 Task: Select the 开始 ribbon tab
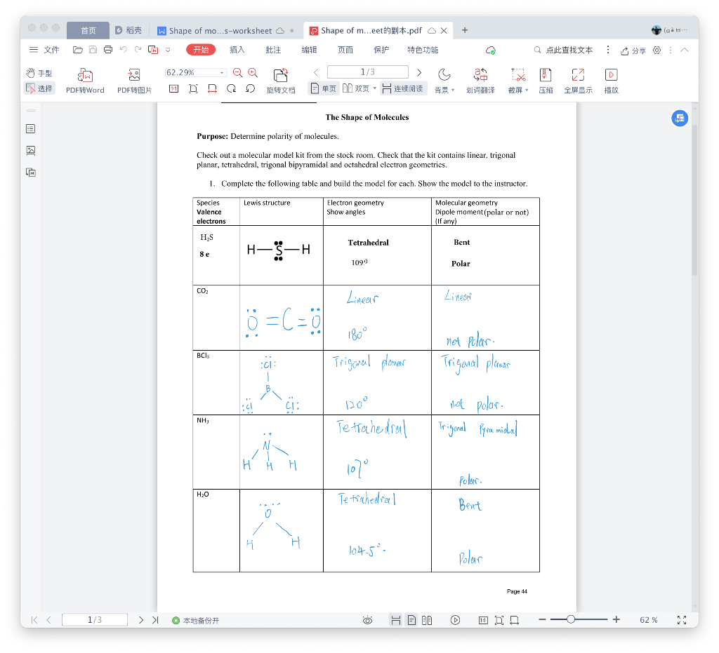tap(201, 50)
